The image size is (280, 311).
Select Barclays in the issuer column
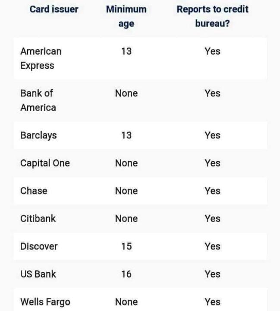click(38, 135)
